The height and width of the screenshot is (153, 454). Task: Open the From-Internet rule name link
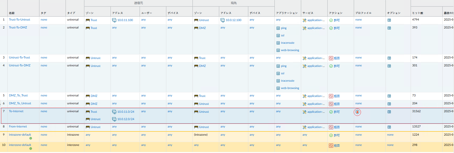[x=18, y=127]
